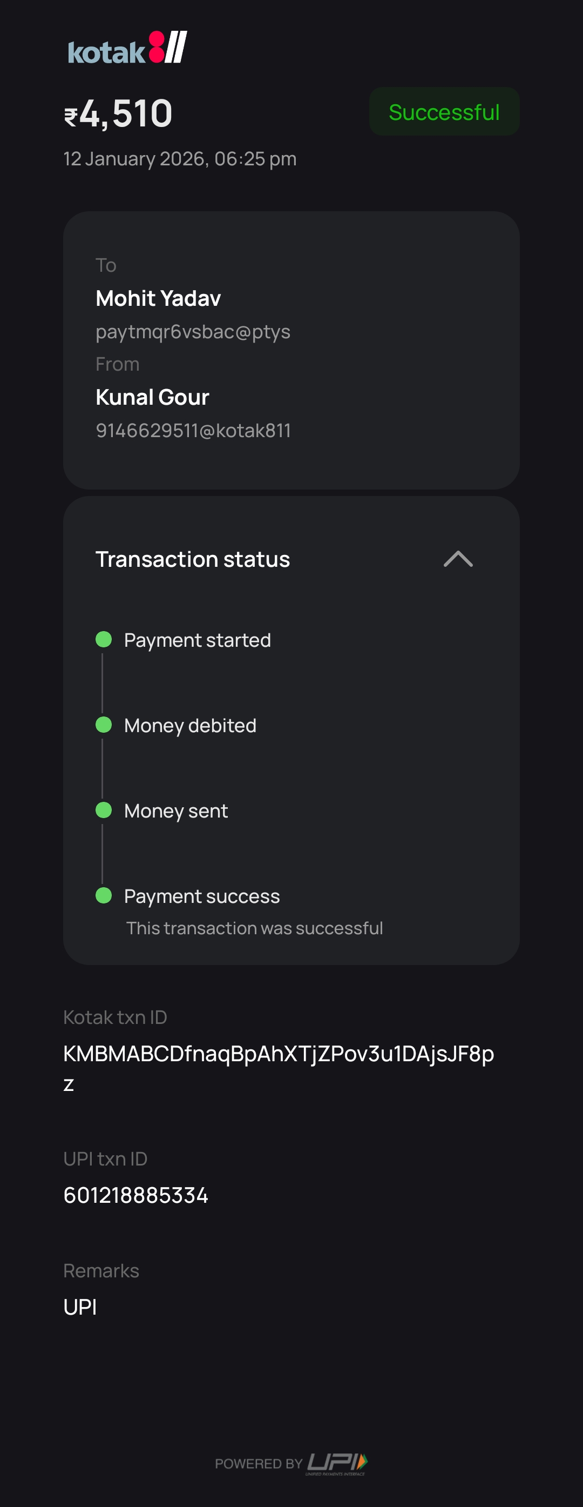
Task: Click the ₹4,510 amount
Action: [x=119, y=113]
